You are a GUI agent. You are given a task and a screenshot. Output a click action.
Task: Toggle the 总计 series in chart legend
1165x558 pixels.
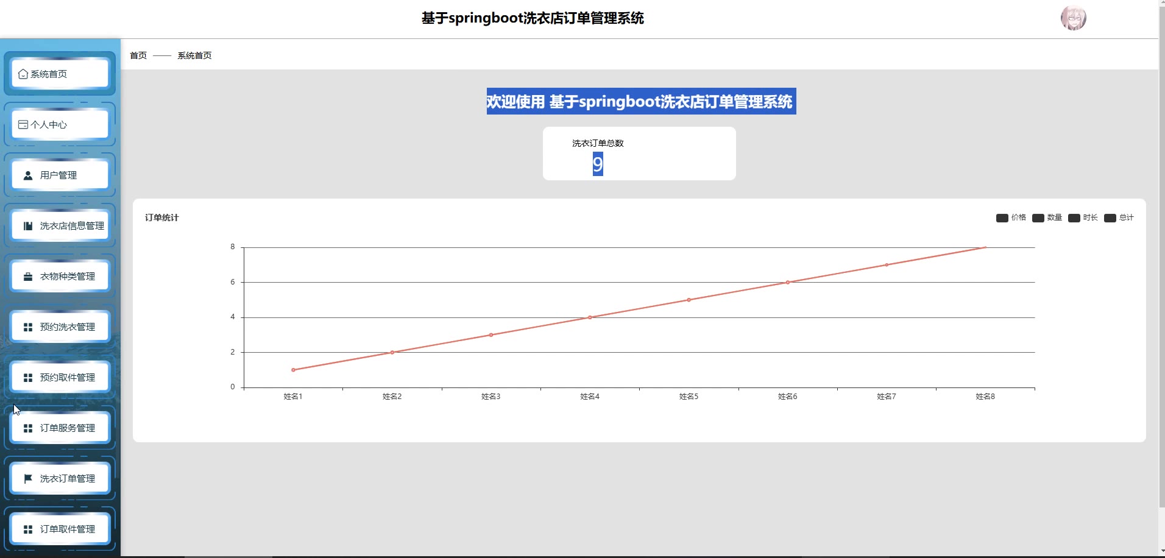pos(1119,217)
